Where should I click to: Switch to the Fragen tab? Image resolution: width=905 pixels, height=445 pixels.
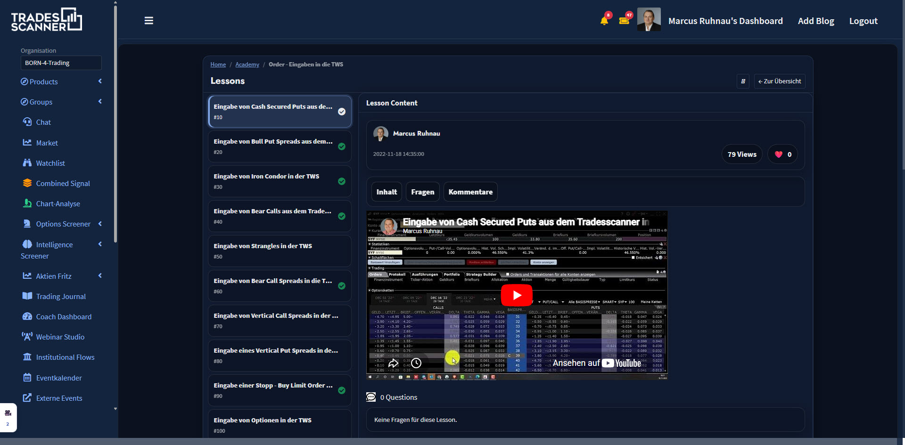pyautogui.click(x=423, y=192)
